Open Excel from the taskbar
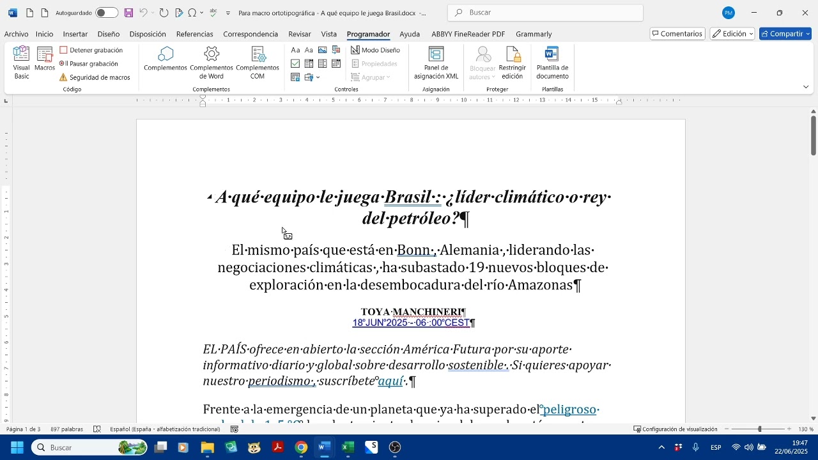The image size is (818, 460). (x=348, y=448)
